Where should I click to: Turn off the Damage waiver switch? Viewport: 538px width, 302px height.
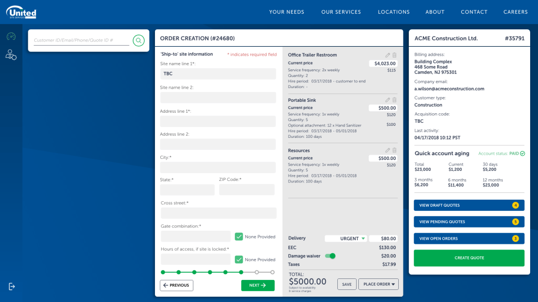(x=330, y=256)
